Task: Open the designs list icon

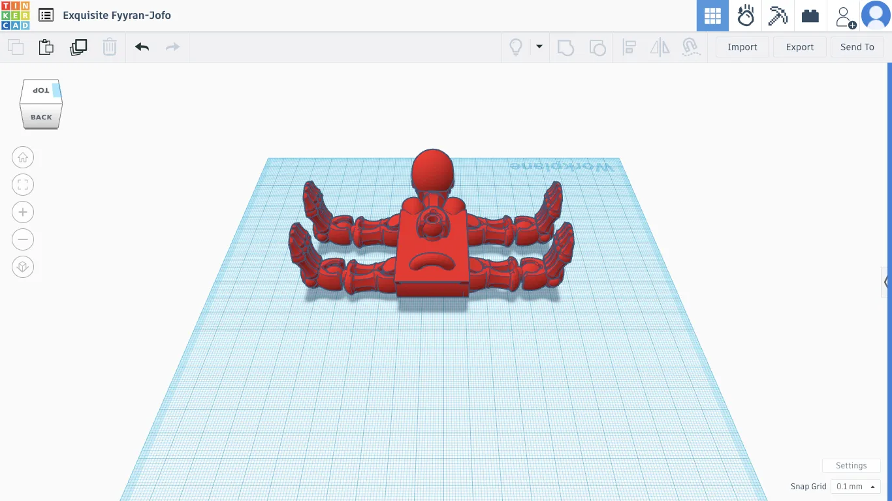Action: [x=46, y=15]
